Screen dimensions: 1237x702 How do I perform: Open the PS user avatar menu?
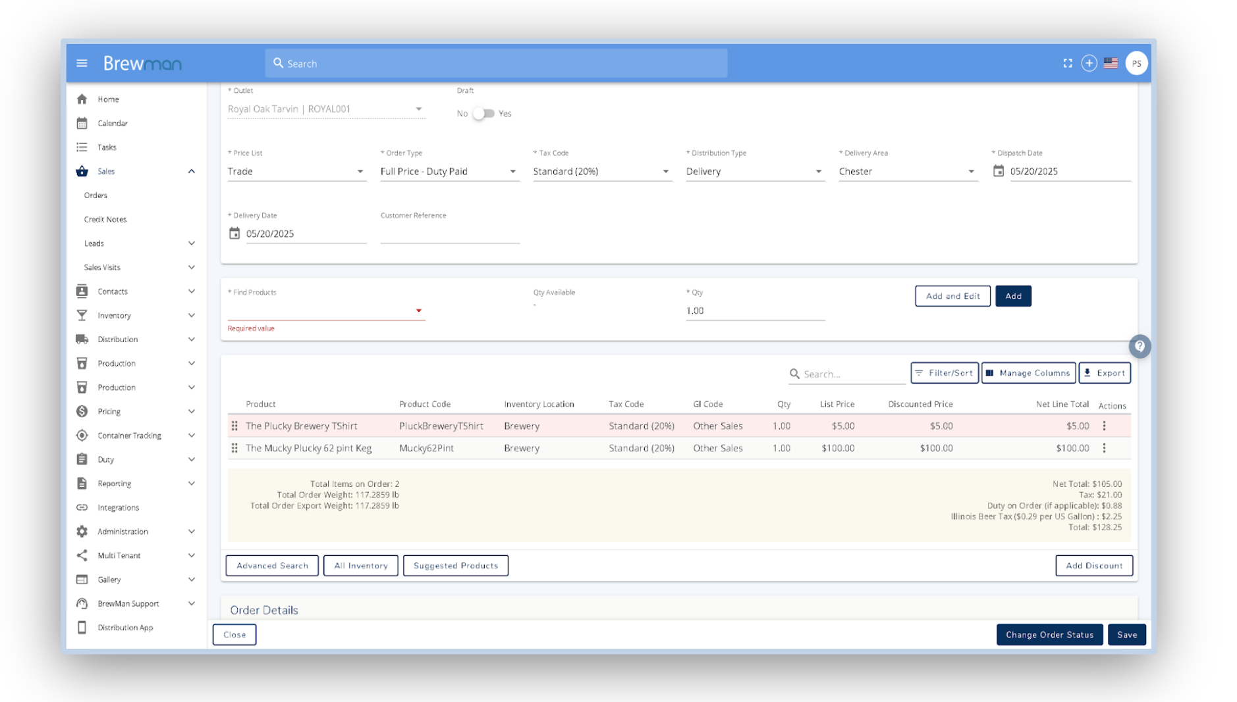click(x=1136, y=63)
